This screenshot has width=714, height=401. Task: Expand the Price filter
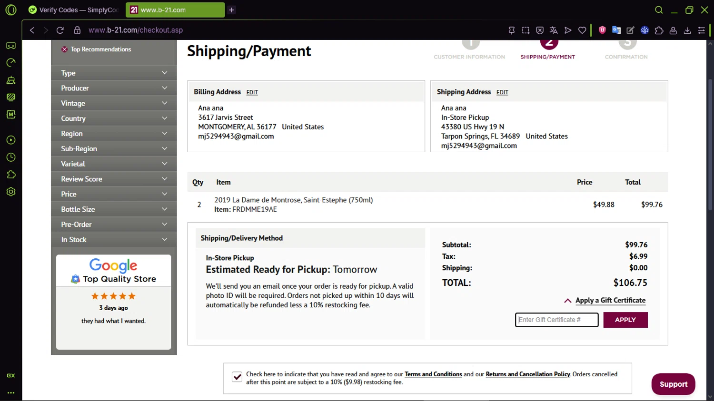pyautogui.click(x=114, y=194)
